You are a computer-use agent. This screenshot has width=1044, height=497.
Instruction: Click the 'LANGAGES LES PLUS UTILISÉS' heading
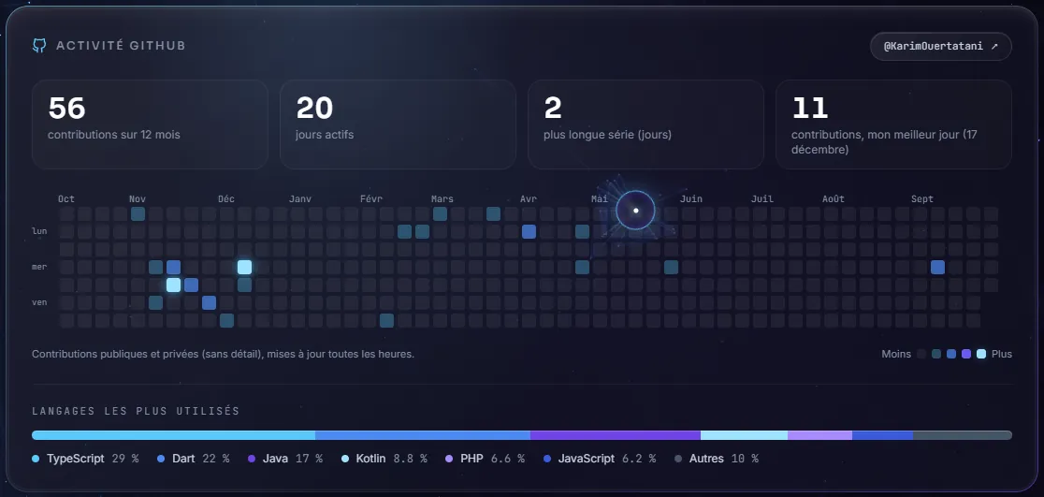coord(136,411)
